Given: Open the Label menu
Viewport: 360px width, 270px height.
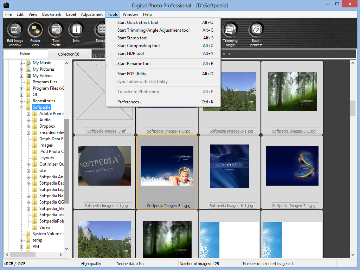Looking at the screenshot, I should [71, 14].
